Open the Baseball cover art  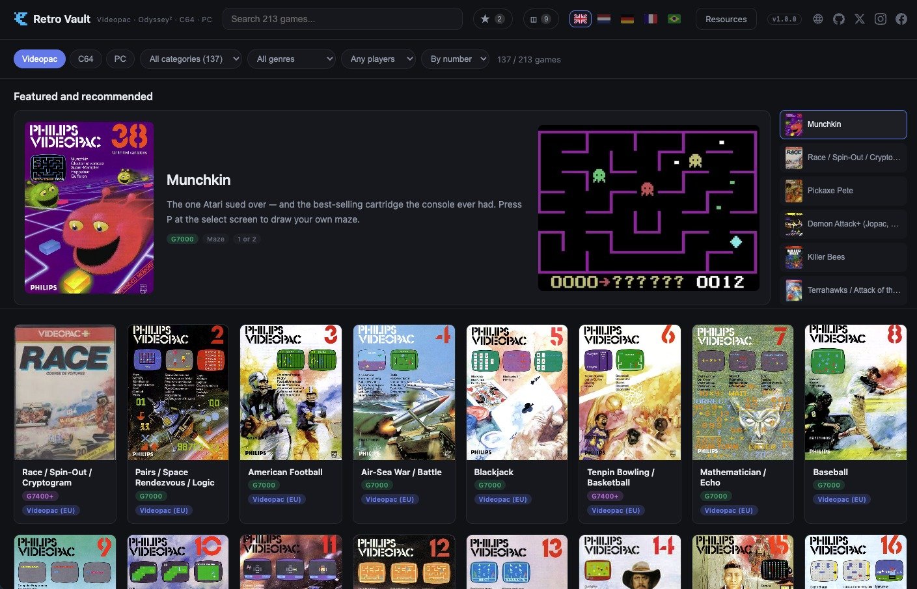click(856, 392)
